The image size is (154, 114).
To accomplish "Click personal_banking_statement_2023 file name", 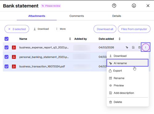I will click(x=44, y=57).
